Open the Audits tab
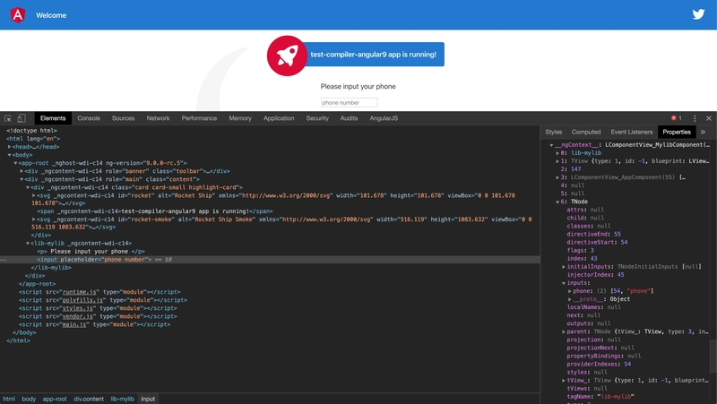Image resolution: width=717 pixels, height=404 pixels. pos(349,118)
